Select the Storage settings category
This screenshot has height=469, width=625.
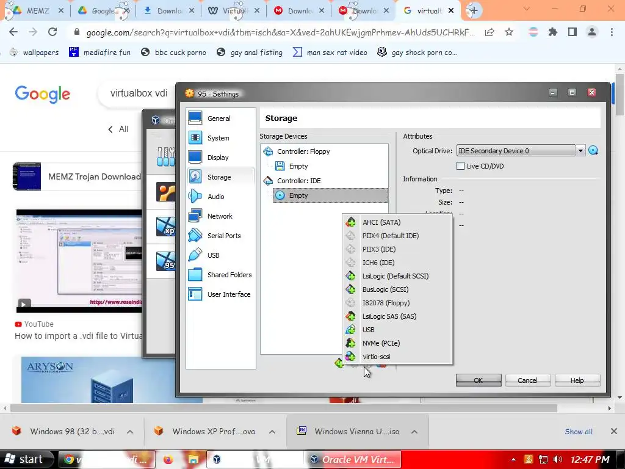pyautogui.click(x=220, y=177)
